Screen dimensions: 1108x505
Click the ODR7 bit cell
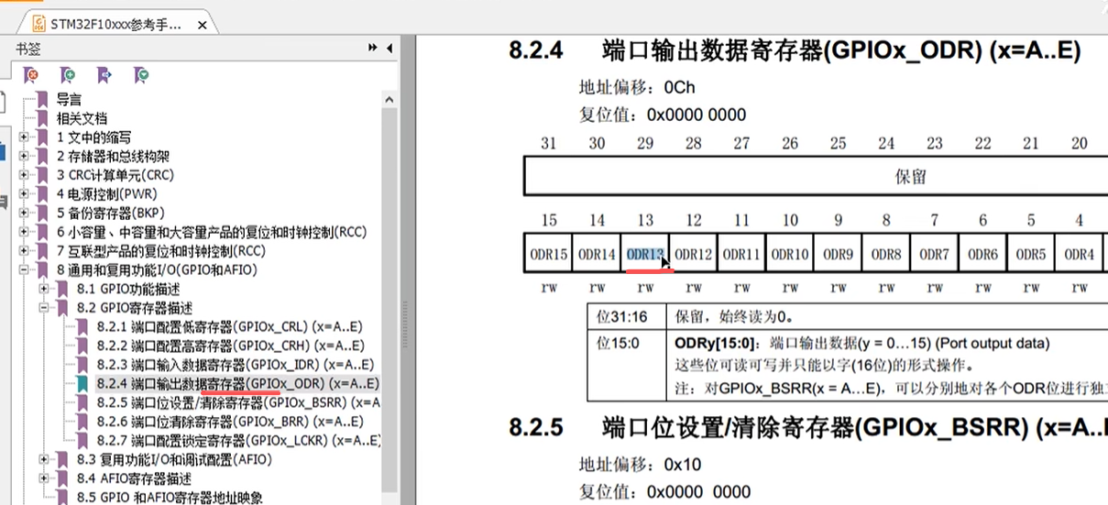(x=934, y=254)
